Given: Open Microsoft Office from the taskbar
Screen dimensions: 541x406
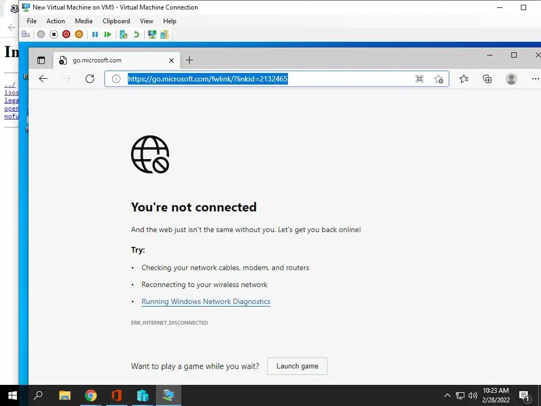Looking at the screenshot, I should [x=117, y=395].
